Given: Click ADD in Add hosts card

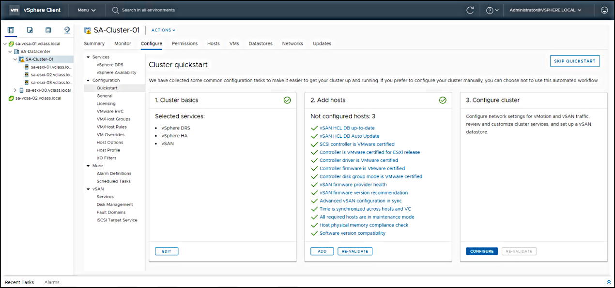Looking at the screenshot, I should point(322,251).
